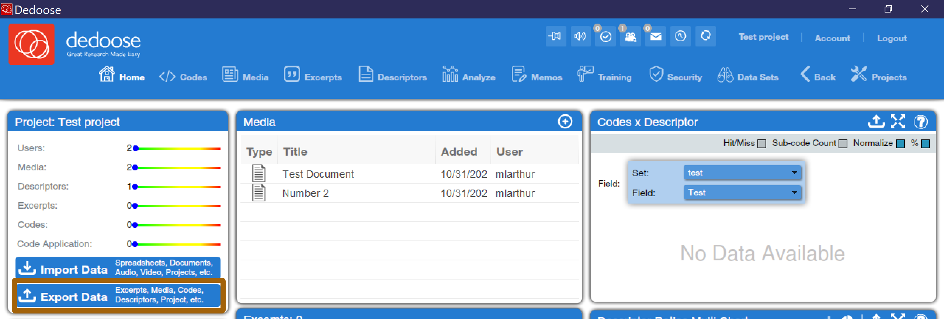This screenshot has width=944, height=319.
Task: Click the date in Test Document row
Action: coord(464,174)
